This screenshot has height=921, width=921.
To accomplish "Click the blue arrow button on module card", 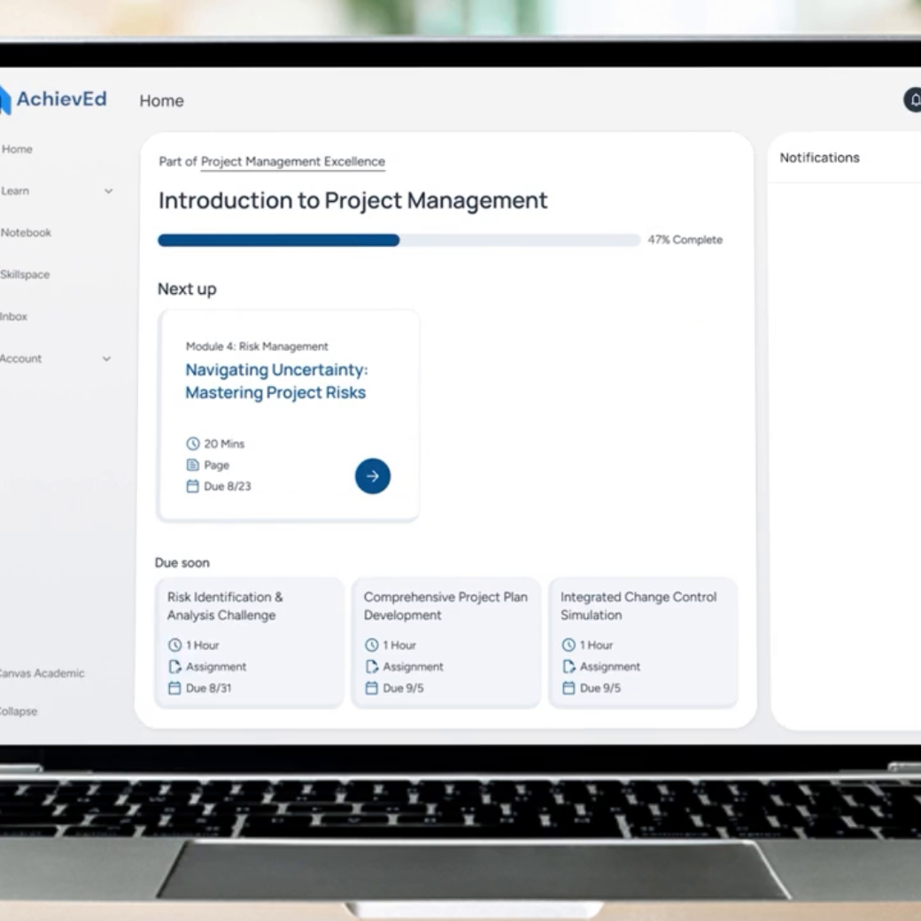I will pos(372,476).
